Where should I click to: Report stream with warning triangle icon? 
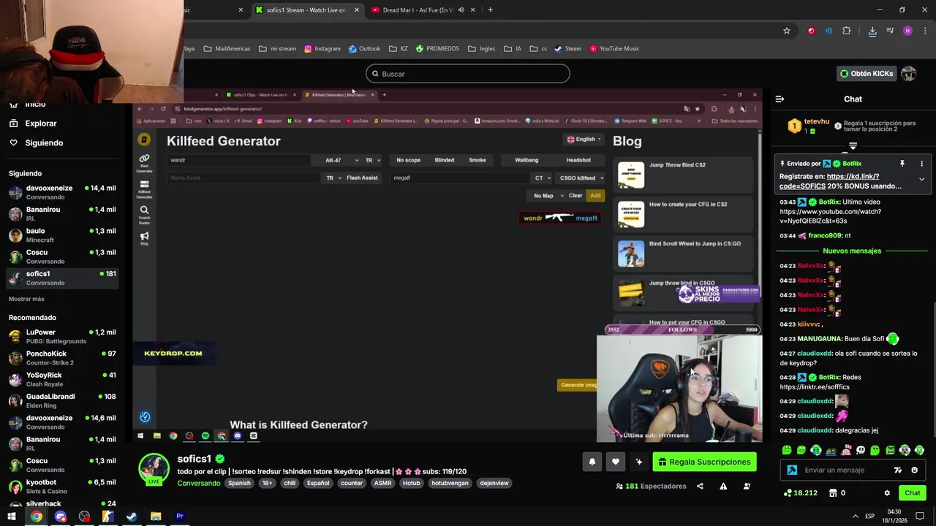point(723,486)
